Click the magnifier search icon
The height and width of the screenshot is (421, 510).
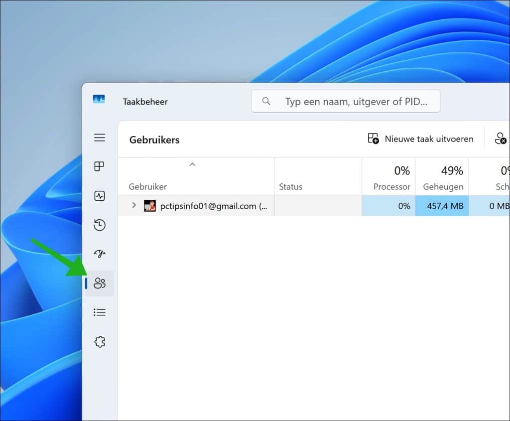[x=266, y=101]
